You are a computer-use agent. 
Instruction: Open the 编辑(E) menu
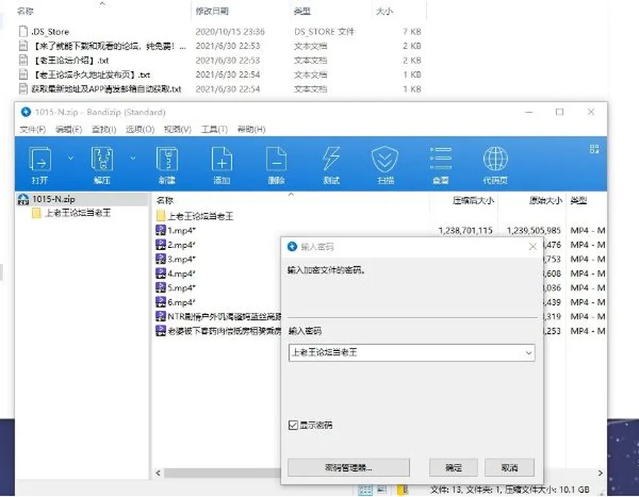pyautogui.click(x=69, y=130)
